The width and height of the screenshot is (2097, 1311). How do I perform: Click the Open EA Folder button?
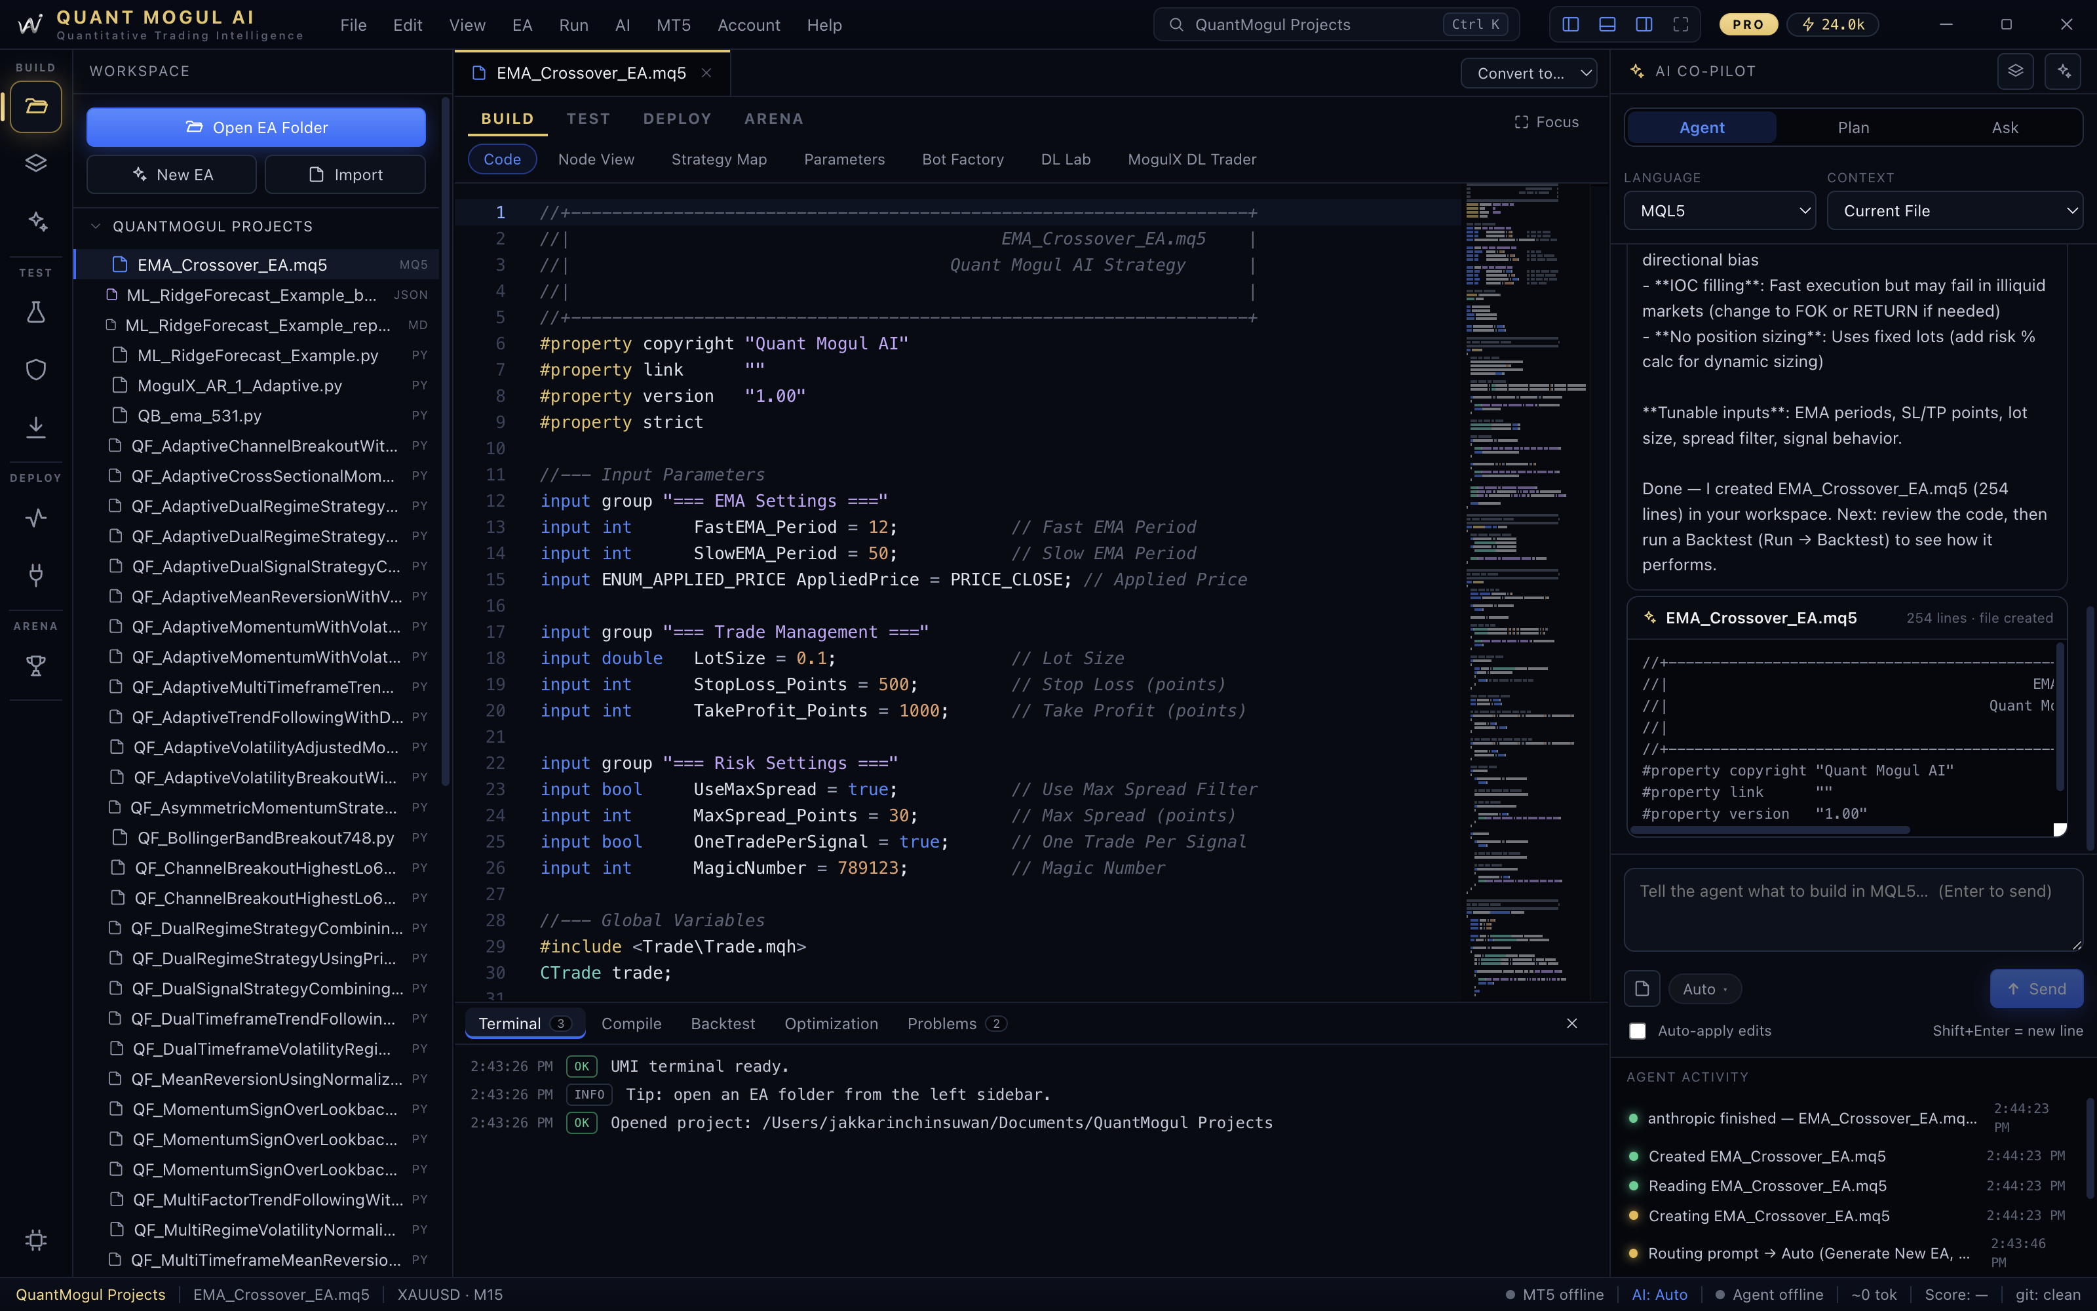pos(256,127)
